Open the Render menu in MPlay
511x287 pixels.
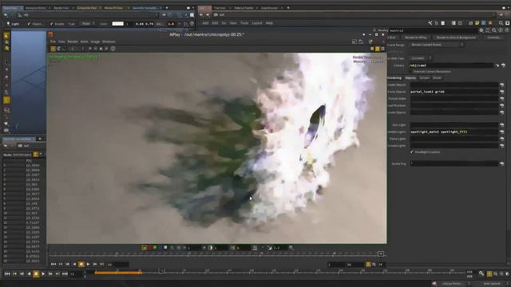pos(73,41)
